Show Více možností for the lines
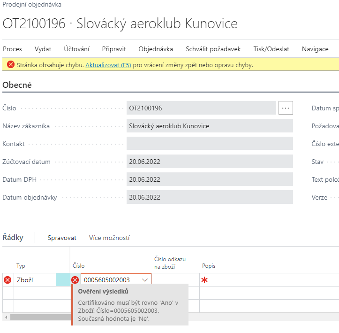 [109, 238]
